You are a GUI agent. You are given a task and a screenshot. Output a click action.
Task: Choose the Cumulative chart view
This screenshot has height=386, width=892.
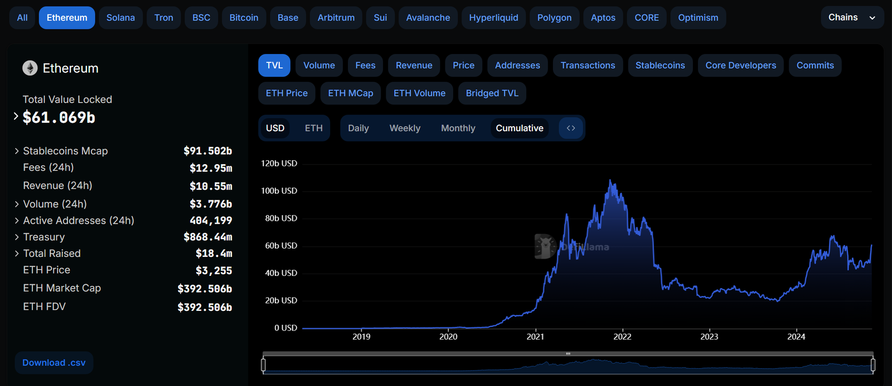point(520,128)
